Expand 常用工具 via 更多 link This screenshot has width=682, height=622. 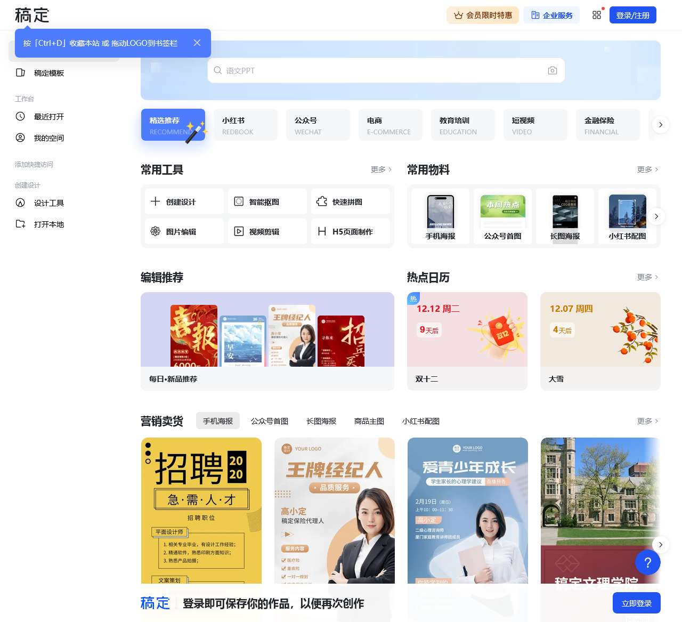pos(381,169)
